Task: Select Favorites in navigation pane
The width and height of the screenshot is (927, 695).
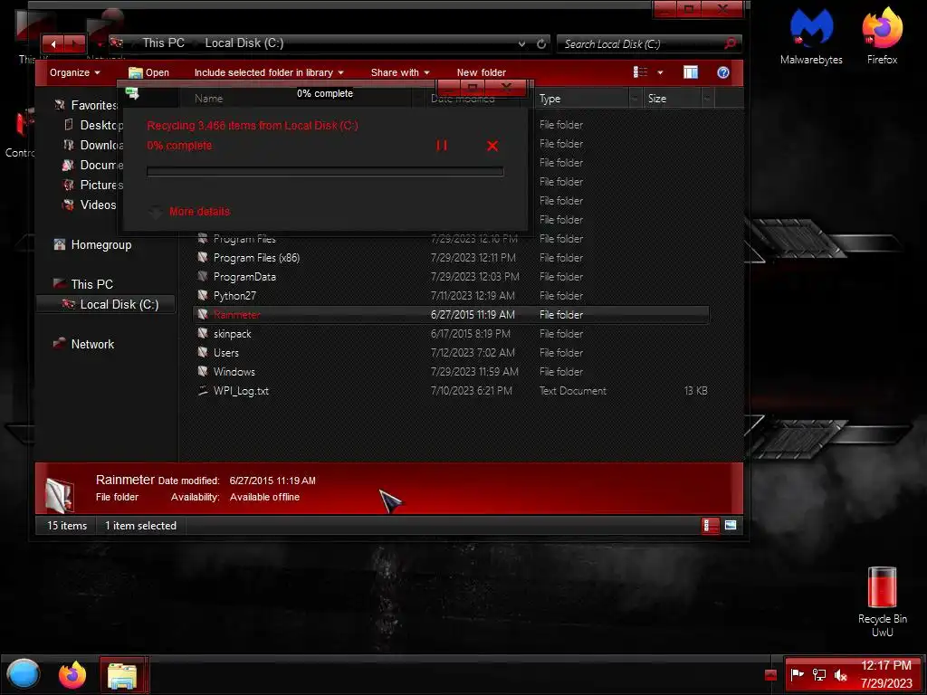Action: (x=86, y=105)
